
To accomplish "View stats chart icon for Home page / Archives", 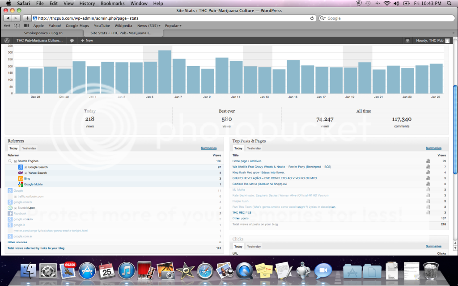I will (428, 161).
